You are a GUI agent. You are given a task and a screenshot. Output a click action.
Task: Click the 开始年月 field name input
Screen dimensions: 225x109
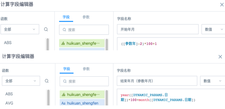point(158,29)
